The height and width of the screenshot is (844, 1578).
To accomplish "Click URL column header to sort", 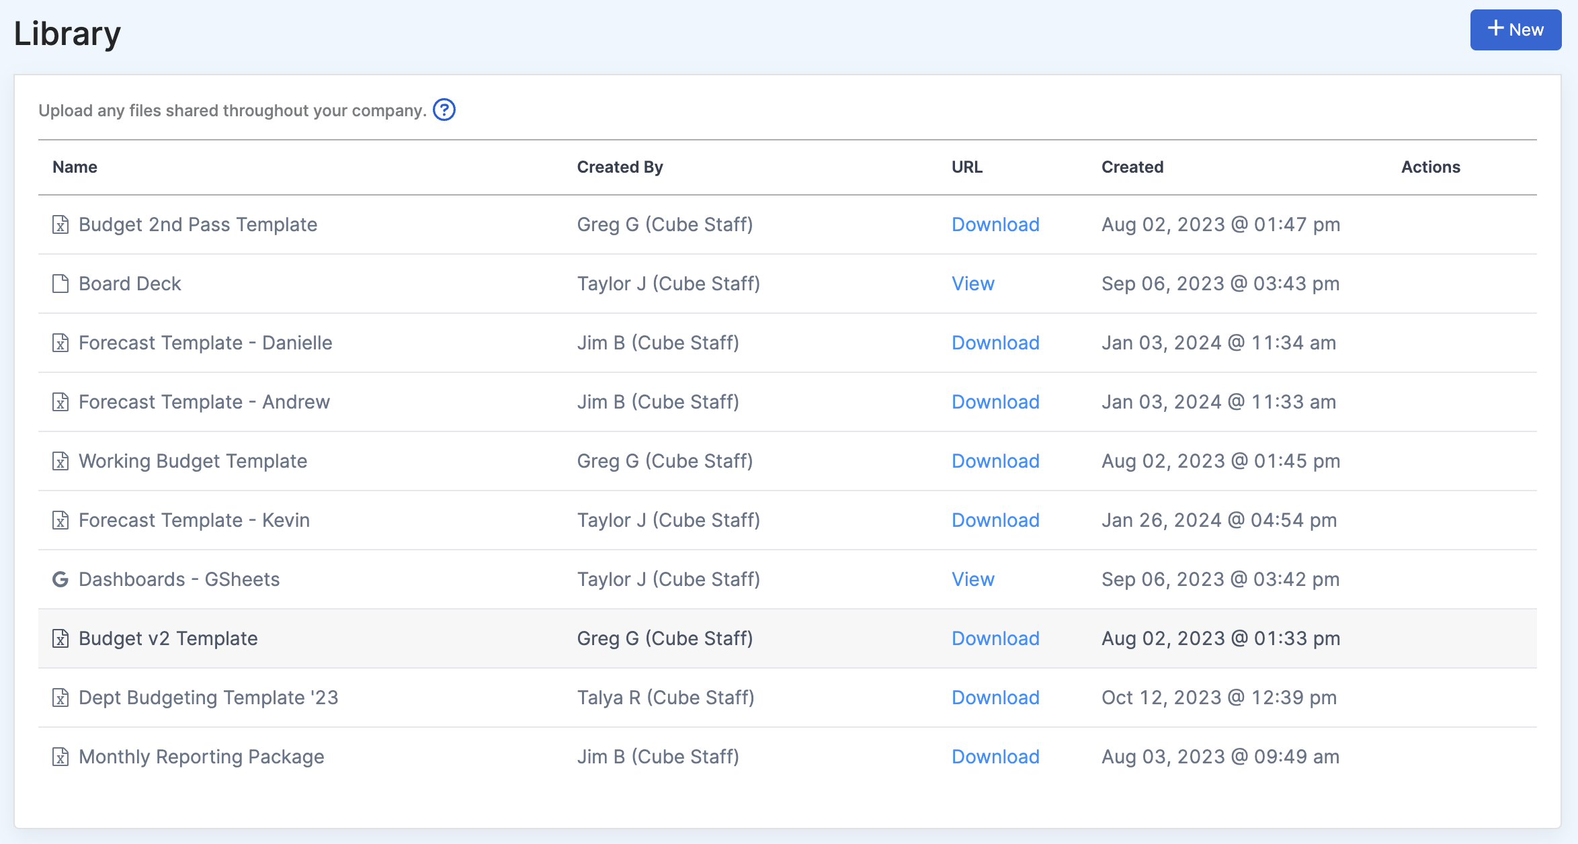I will point(964,167).
